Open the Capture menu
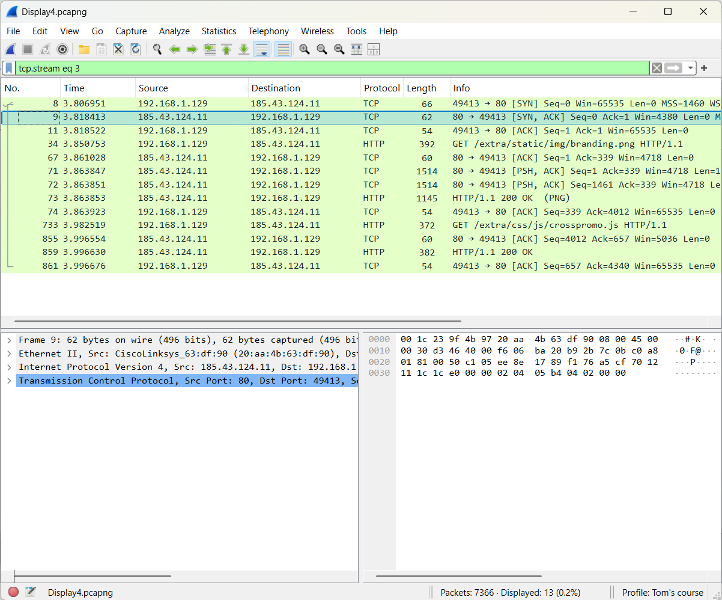This screenshot has width=722, height=600. (x=131, y=31)
